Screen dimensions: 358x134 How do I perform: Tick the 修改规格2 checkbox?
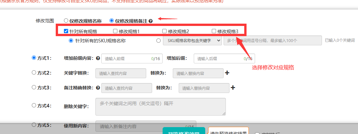pyautogui.click(x=165, y=32)
